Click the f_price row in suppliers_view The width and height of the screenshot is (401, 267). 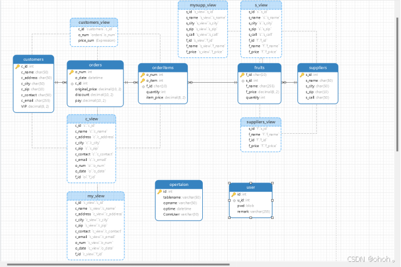[x=263, y=146]
